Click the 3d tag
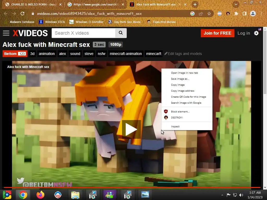Screen dimensions: 267x200 coord(32,54)
